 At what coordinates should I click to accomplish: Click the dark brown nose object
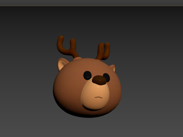click(x=99, y=80)
